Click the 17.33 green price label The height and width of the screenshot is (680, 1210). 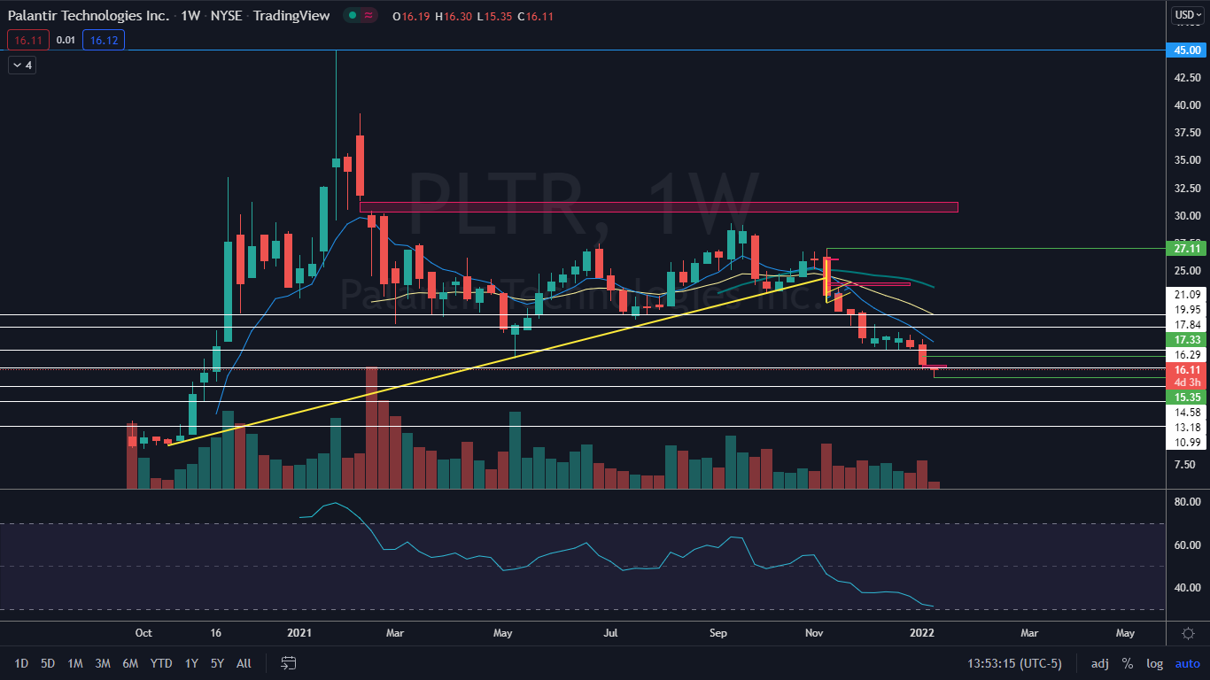[1187, 340]
